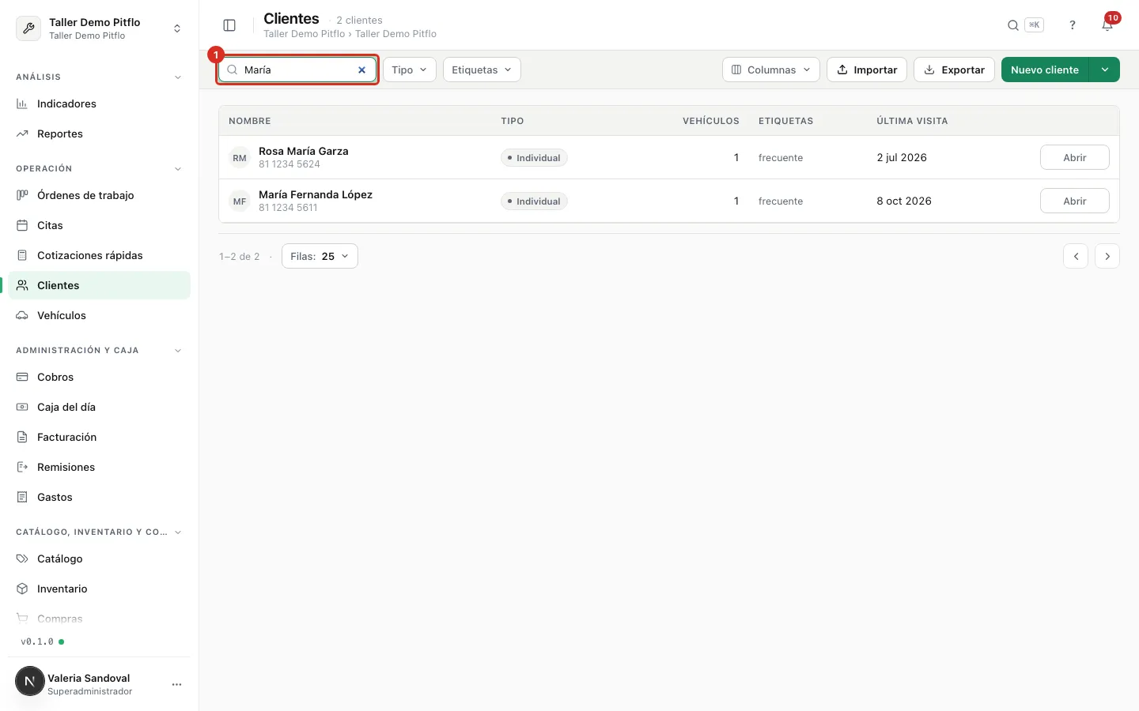This screenshot has width=1139, height=711.
Task: Open Reportes in the sidebar
Action: coord(100,134)
